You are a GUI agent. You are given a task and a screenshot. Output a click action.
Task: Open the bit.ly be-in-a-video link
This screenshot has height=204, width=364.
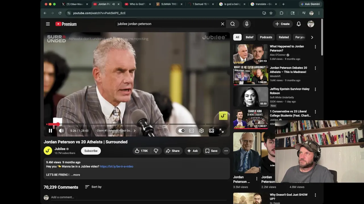116,166
